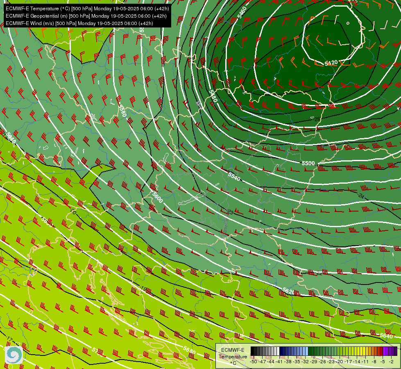Screen dimensions: 401x369
Task: Click the 5420 geopotential contour label
Action: [x=331, y=63]
